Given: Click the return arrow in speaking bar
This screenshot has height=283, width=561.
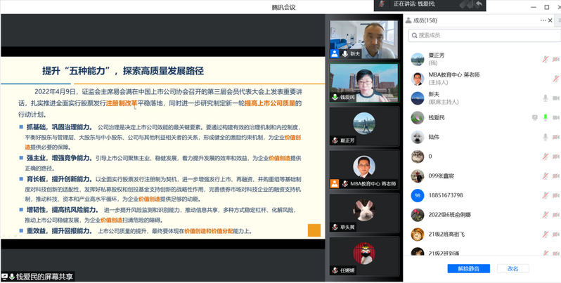Looking at the screenshot, I should (x=479, y=4).
